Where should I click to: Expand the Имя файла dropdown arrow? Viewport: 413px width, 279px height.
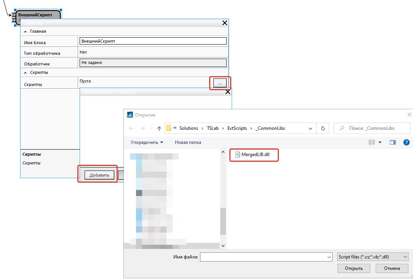click(329, 257)
